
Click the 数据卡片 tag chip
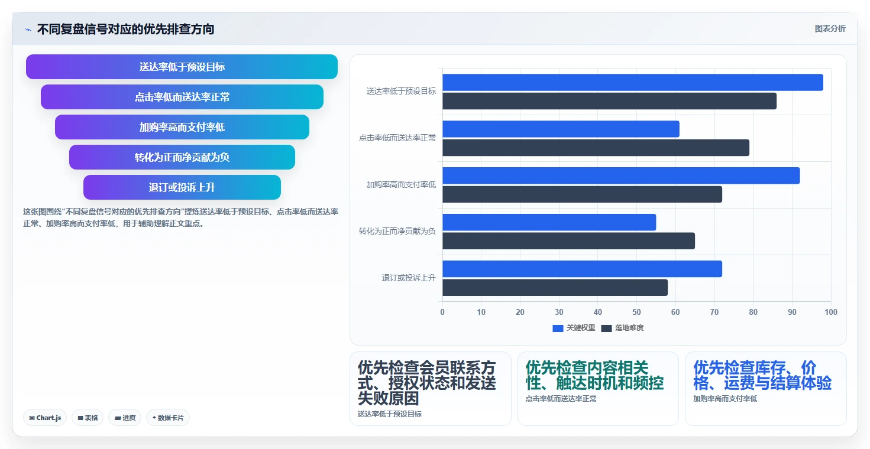(x=168, y=418)
